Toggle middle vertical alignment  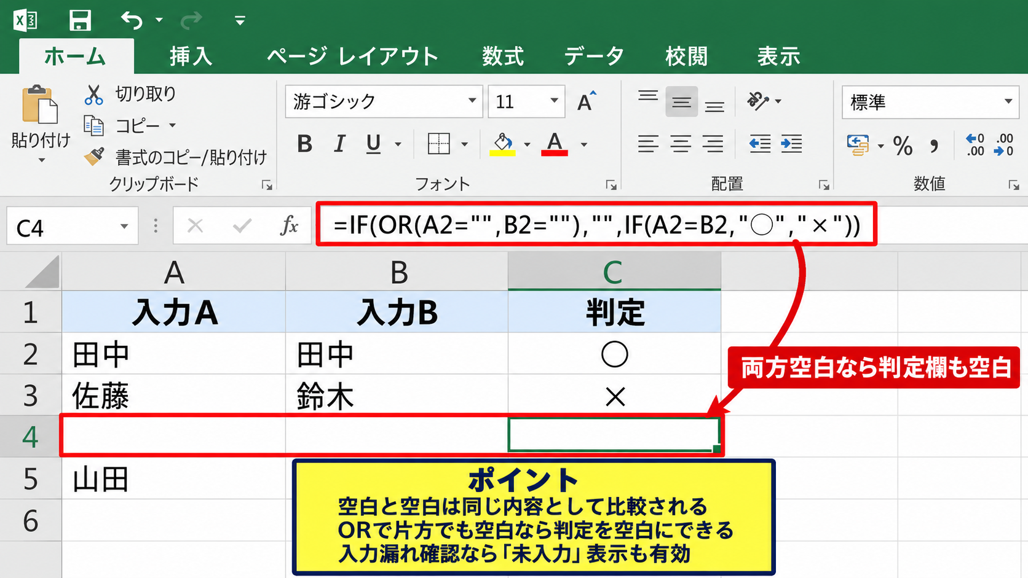[x=681, y=102]
